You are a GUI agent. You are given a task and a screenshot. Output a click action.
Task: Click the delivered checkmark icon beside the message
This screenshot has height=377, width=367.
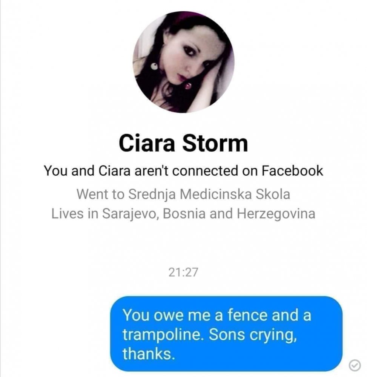pos(355,365)
